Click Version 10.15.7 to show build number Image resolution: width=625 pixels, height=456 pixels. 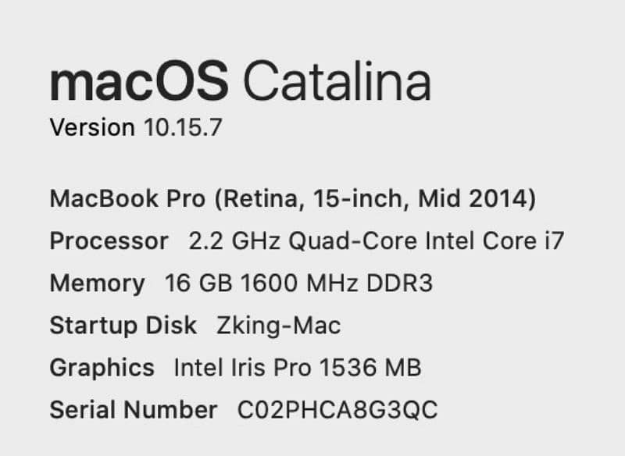click(135, 127)
